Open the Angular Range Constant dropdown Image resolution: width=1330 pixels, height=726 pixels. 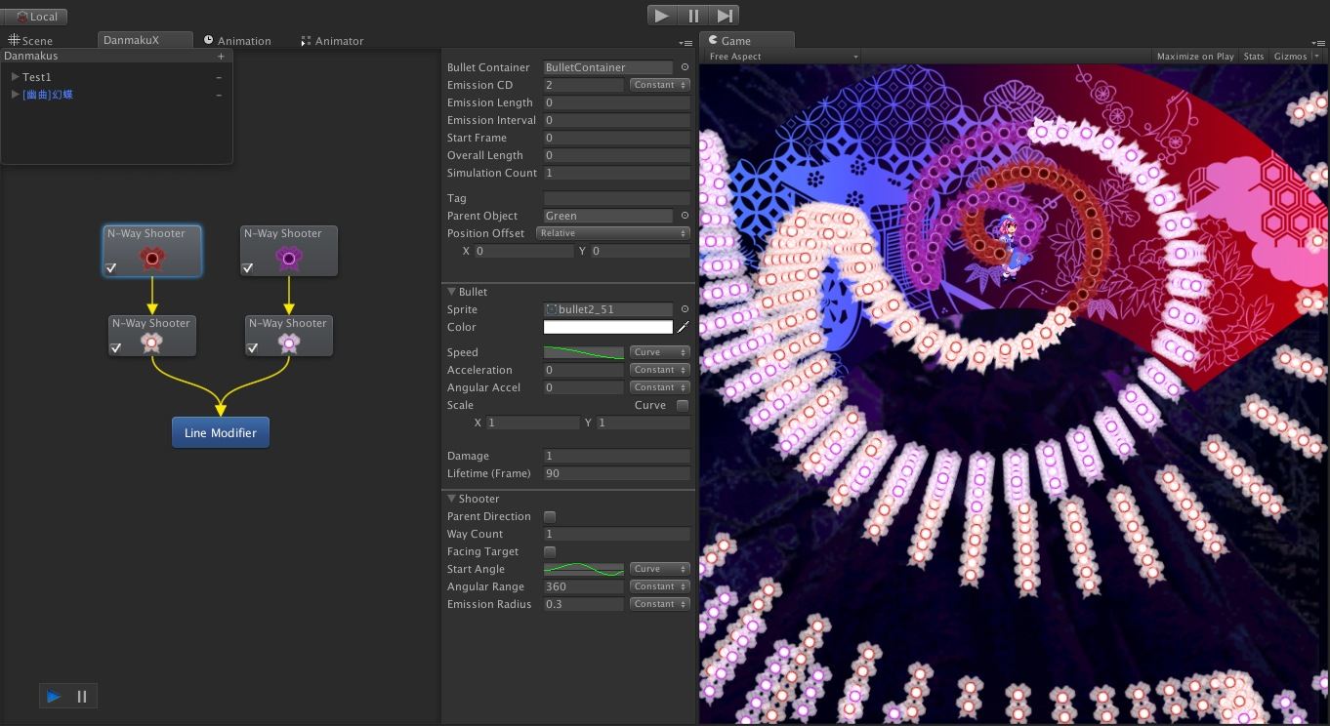point(659,586)
